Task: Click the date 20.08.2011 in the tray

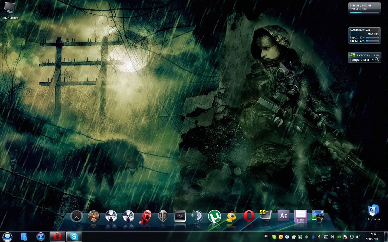Action: (373, 239)
